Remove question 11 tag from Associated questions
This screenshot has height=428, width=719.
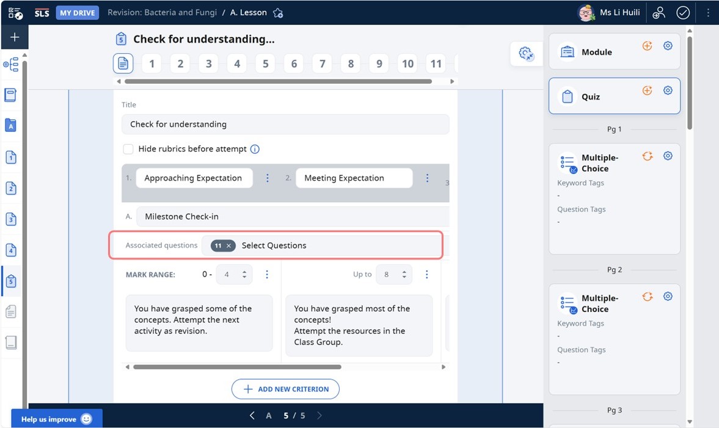pos(229,245)
